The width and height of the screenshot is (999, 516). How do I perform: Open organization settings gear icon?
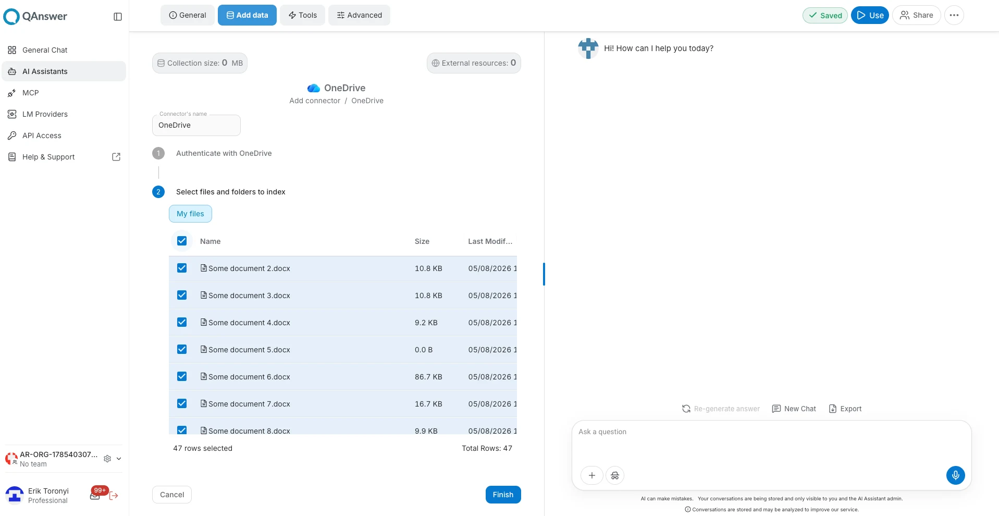tap(107, 459)
